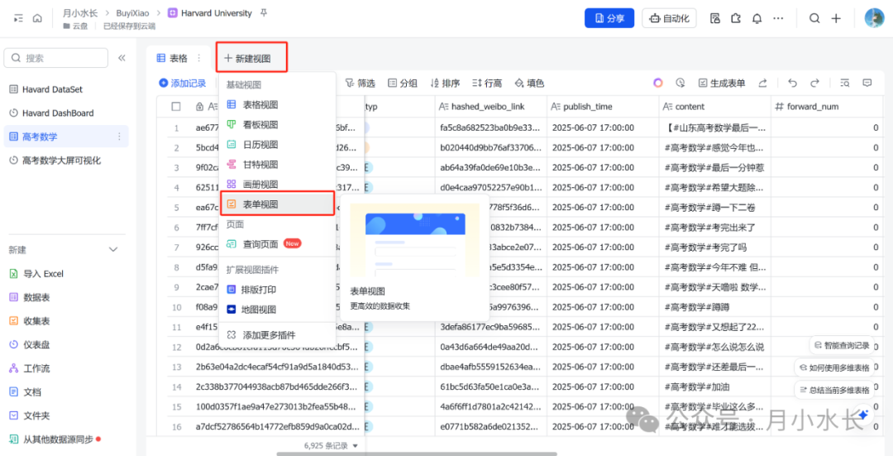Collapse the sidebar with the double chevron

122,58
